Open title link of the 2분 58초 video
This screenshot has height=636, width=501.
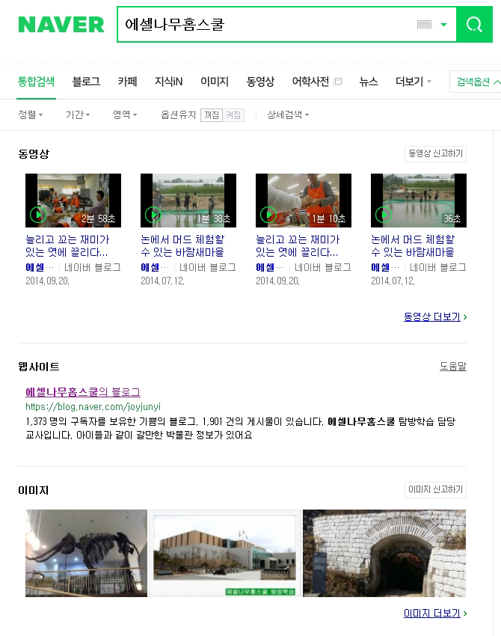tap(67, 246)
